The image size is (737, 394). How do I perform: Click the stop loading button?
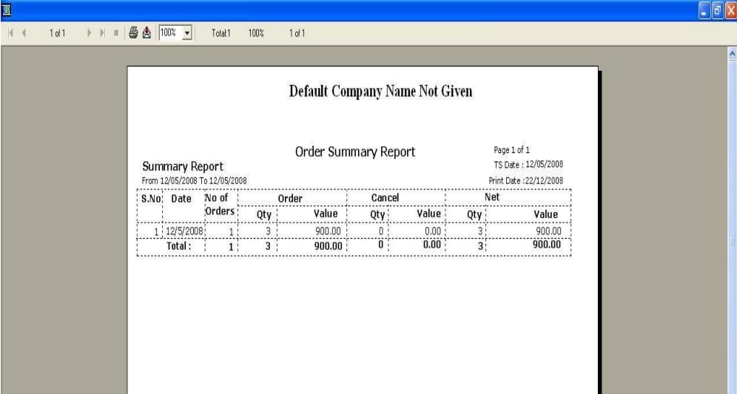[x=116, y=33]
